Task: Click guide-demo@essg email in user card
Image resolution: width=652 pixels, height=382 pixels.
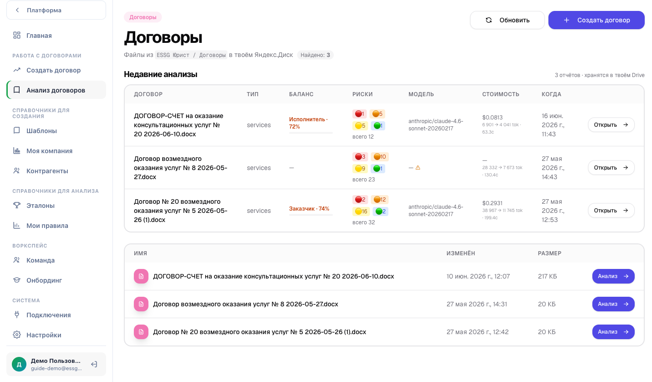Action: tap(56, 368)
